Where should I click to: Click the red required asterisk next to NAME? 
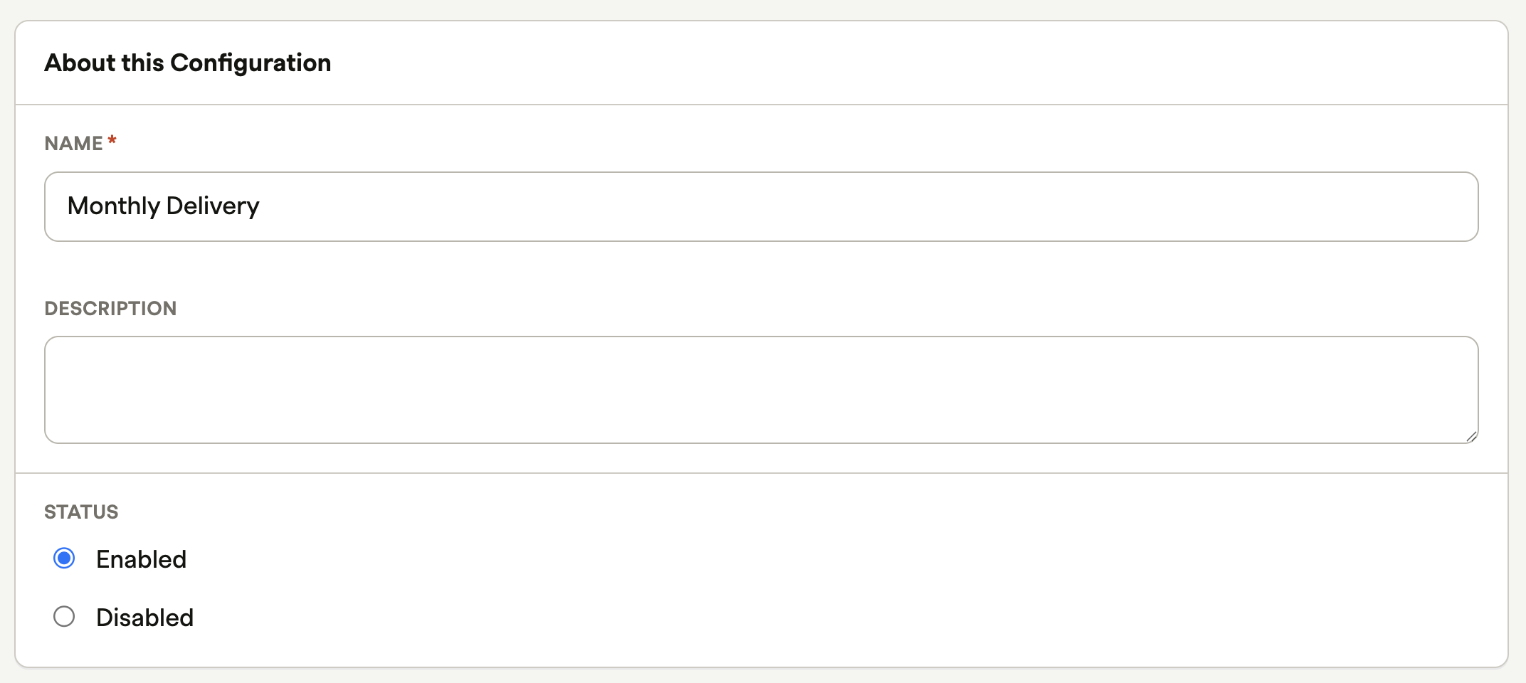(112, 141)
